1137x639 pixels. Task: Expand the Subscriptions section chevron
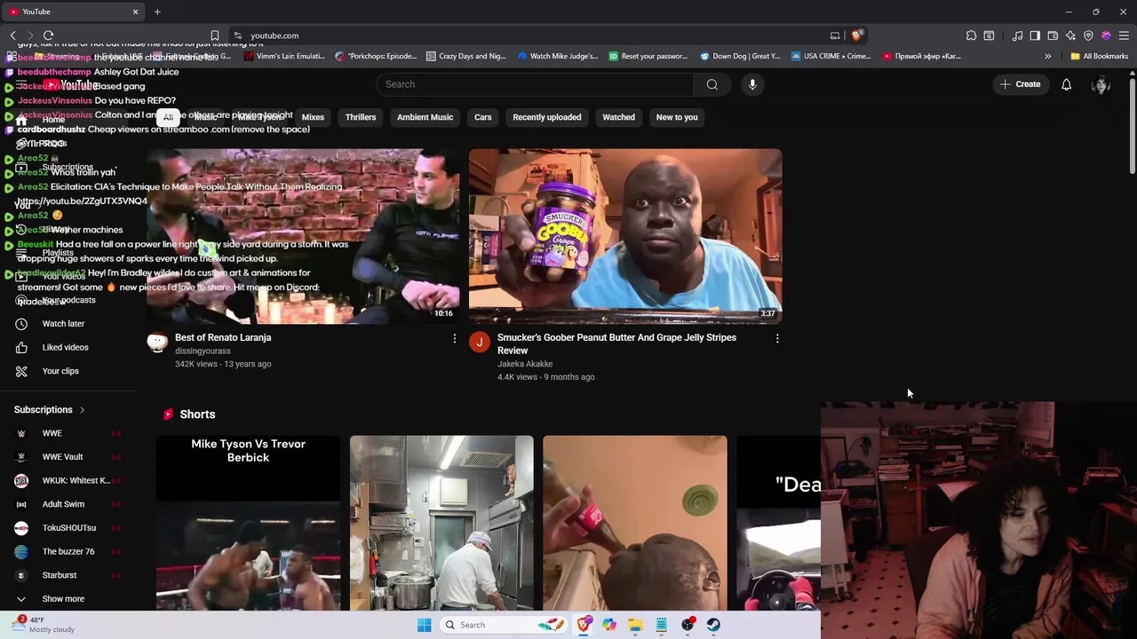point(82,410)
